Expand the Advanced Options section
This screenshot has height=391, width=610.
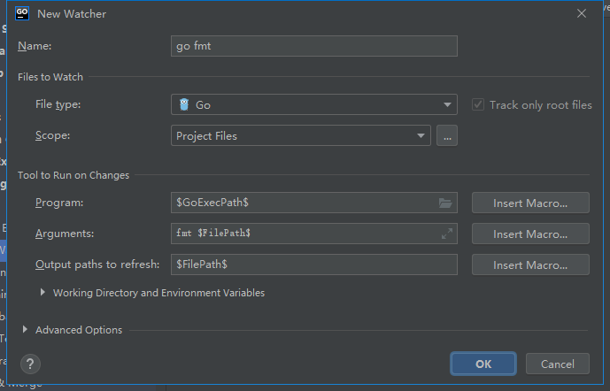[x=26, y=330]
